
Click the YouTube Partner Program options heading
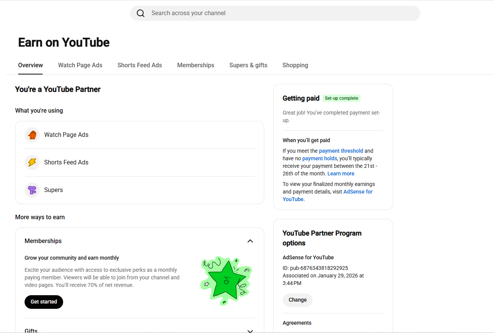coord(322,238)
